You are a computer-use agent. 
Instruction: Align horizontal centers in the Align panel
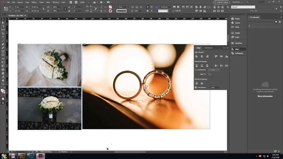(202, 57)
